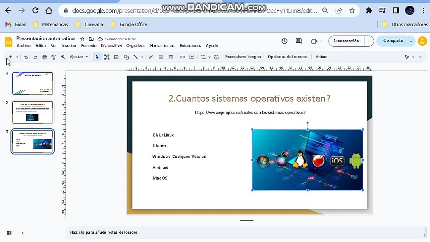Star the presentation title

[82, 39]
